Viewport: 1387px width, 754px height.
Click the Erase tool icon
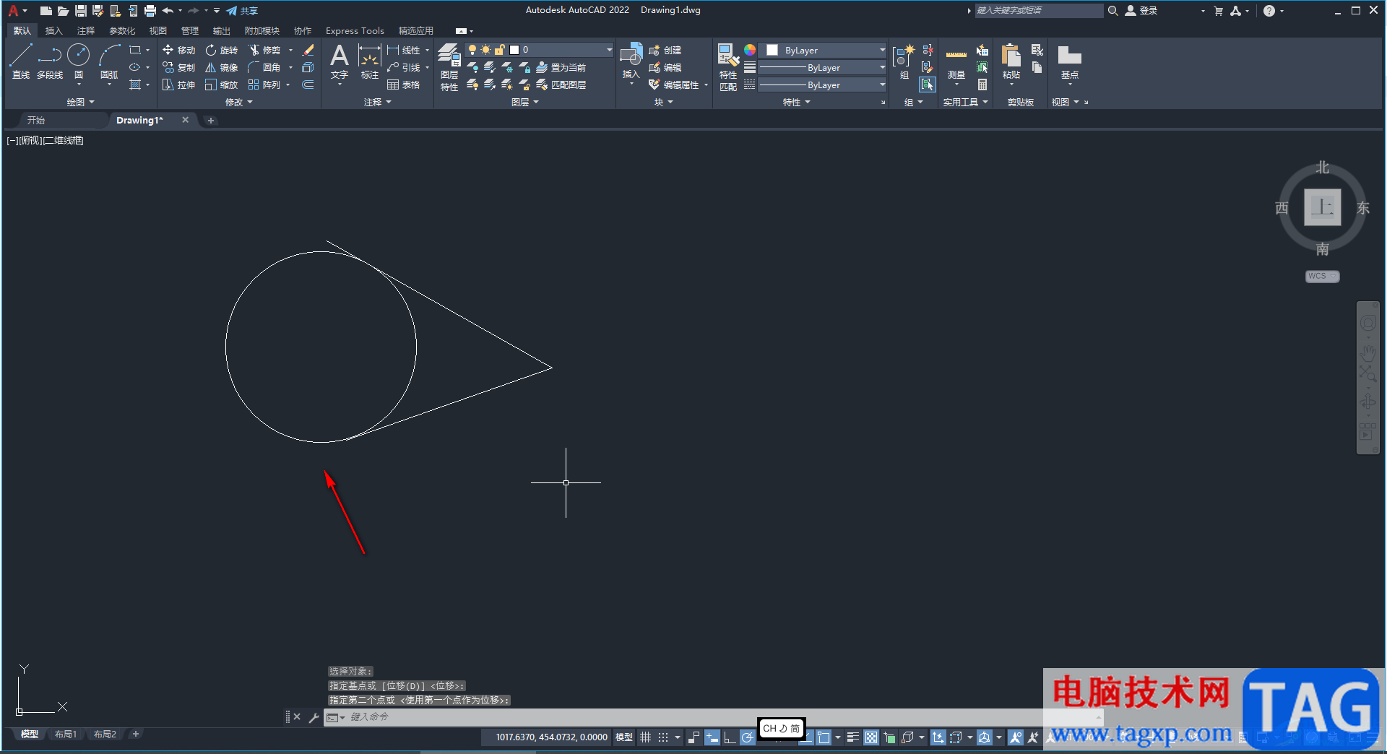308,50
